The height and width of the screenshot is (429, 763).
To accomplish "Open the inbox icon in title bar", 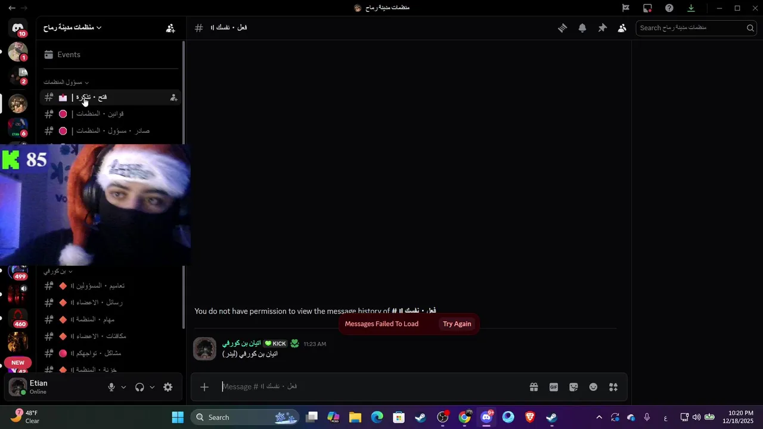I will (x=647, y=8).
